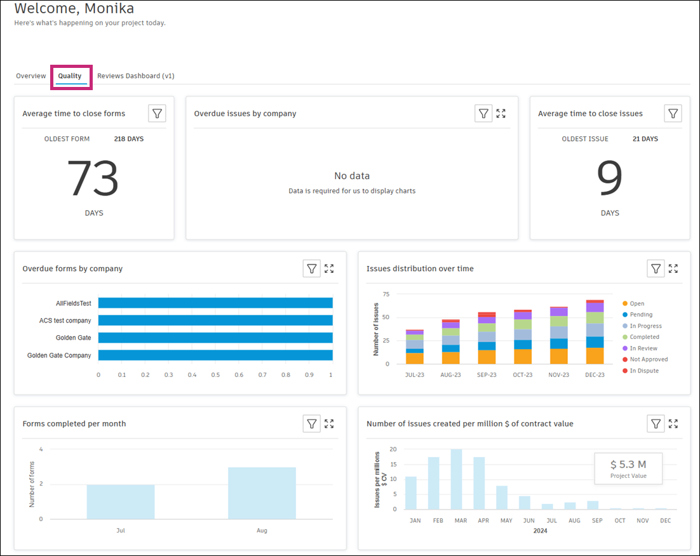Expand the Forms completed per month card
Image resolution: width=700 pixels, height=556 pixels.
(x=329, y=423)
